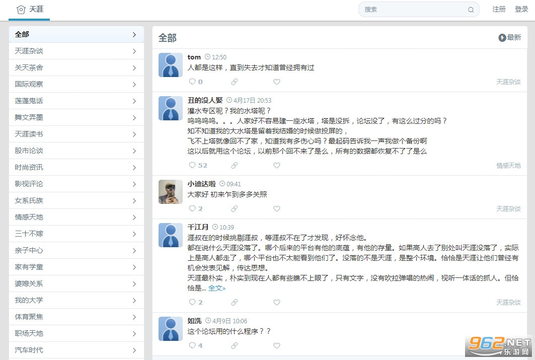Toggle like heart under 如洗's post
Viewport: 535px width, 360px height.
pyautogui.click(x=276, y=345)
